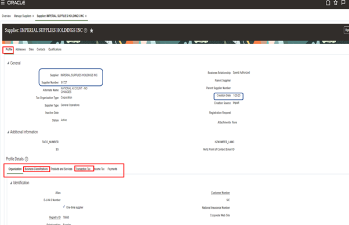Click the Creation Source Import value
349x225 pixels.
point(236,103)
